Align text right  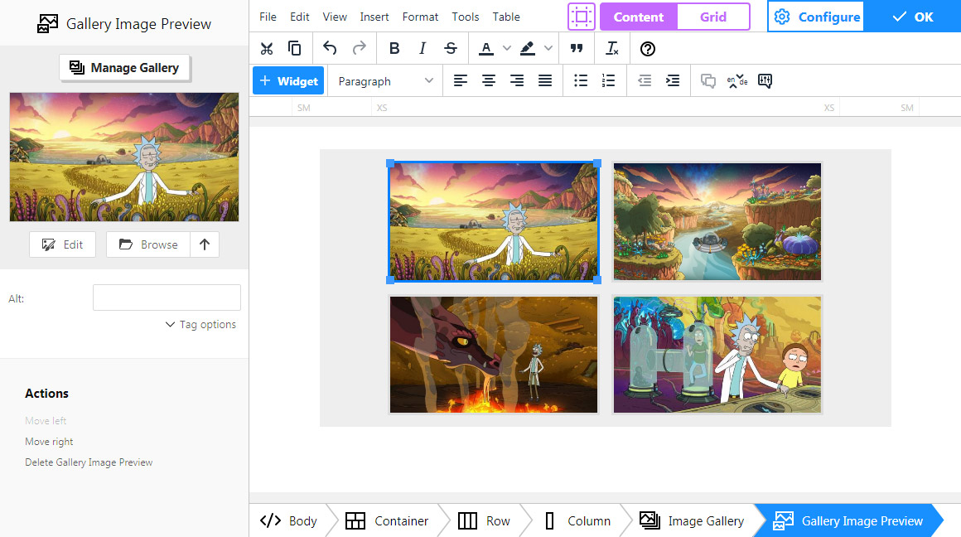(517, 80)
